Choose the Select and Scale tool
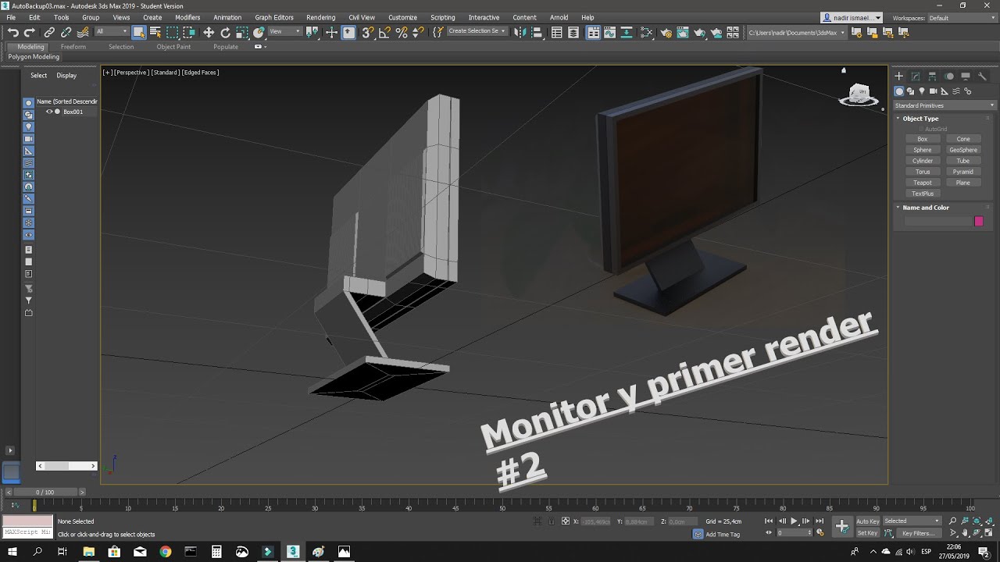The height and width of the screenshot is (562, 1000). [x=242, y=32]
